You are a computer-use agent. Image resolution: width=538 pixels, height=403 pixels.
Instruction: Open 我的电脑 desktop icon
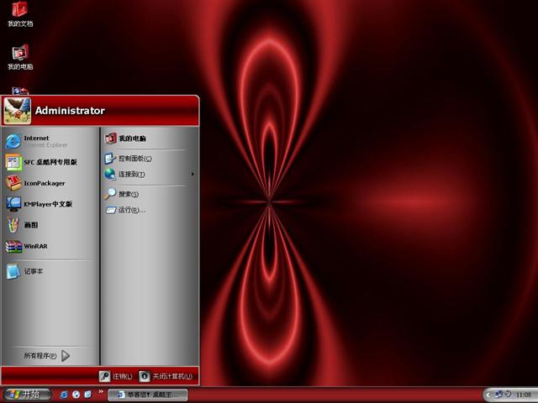[20, 56]
